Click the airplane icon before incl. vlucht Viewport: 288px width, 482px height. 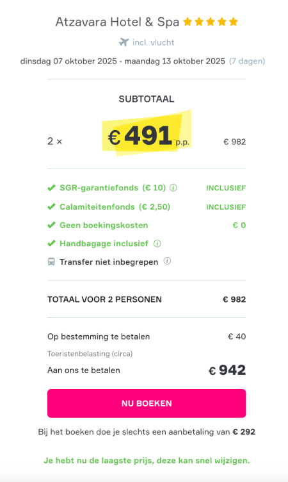tap(124, 42)
